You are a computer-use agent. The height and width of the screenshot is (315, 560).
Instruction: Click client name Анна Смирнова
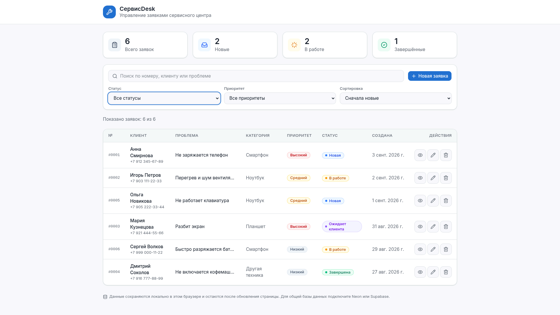tap(141, 153)
